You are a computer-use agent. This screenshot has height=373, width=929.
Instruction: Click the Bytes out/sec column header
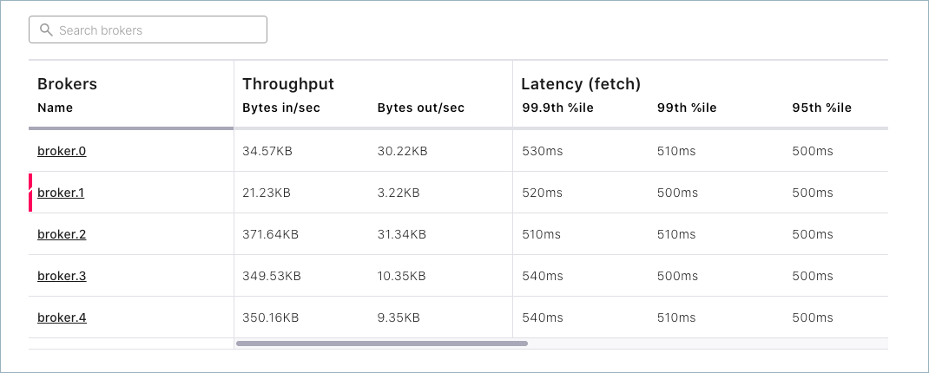click(420, 108)
